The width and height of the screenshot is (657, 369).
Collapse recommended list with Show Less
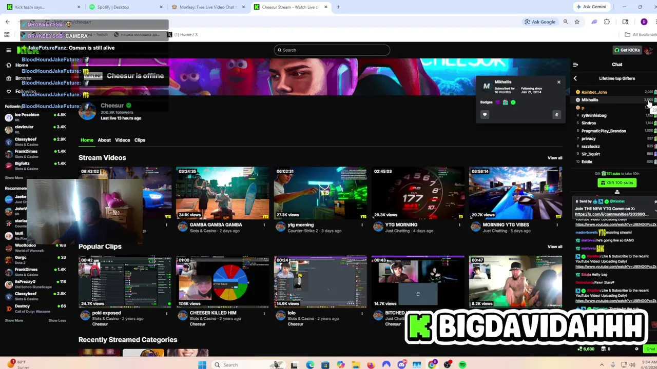pos(57,320)
